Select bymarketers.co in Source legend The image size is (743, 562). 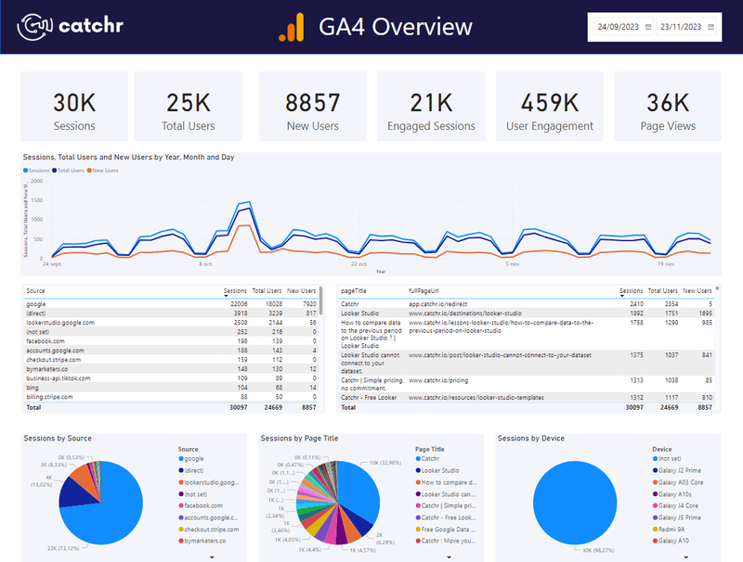(204, 541)
